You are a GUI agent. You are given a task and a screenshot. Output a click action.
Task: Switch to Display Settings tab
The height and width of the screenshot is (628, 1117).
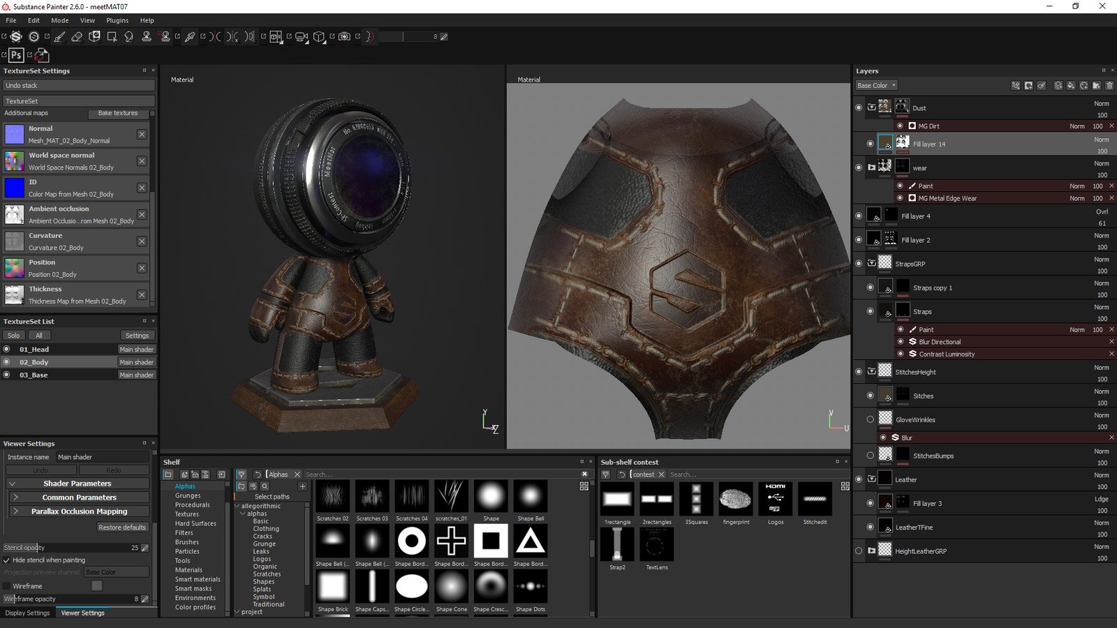28,613
